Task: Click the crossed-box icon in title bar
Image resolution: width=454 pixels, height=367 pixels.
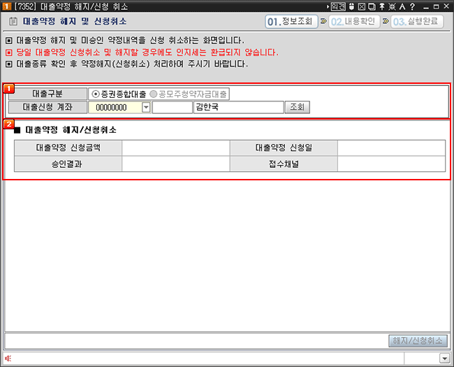Action: coord(362,6)
